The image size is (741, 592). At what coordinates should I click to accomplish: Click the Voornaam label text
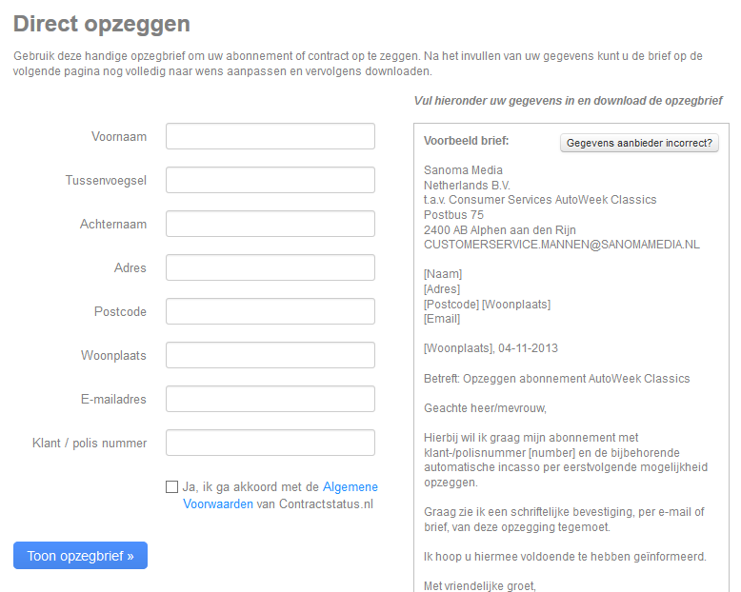tap(119, 136)
